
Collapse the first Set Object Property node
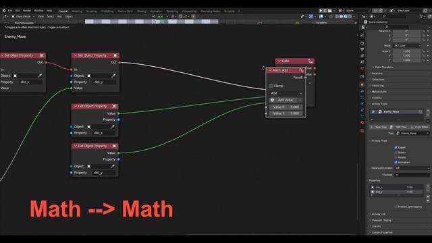pos(2,55)
